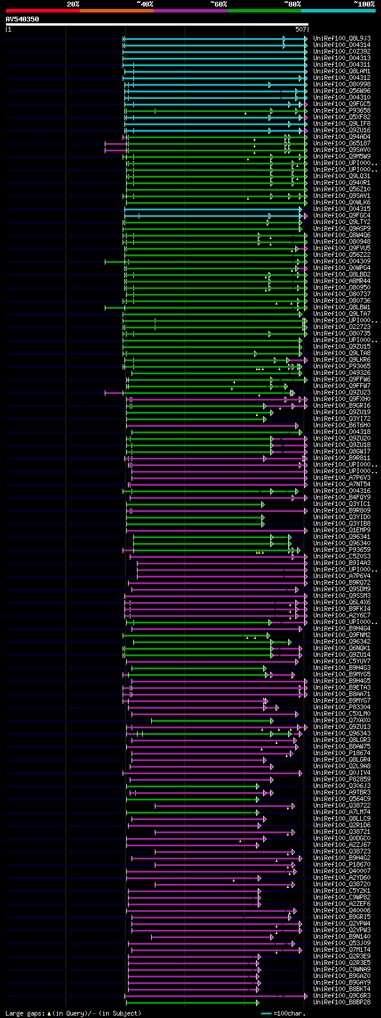The width and height of the screenshot is (381, 1018).
Task: Select the UniRef100_Q9LQ31 label
Action: pyautogui.click(x=342, y=176)
